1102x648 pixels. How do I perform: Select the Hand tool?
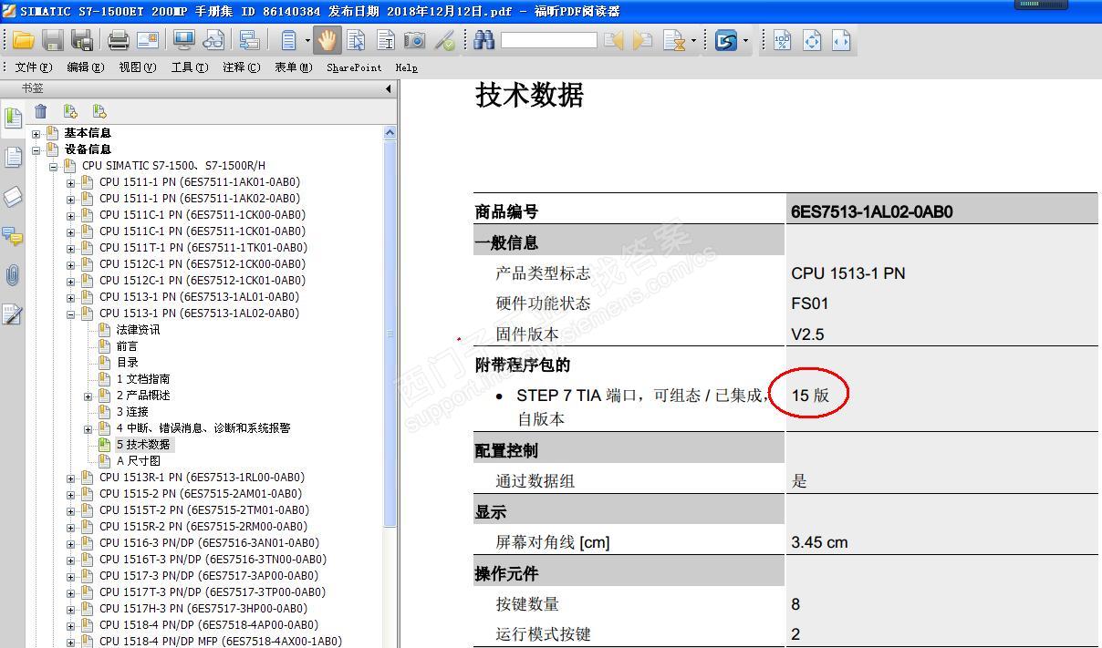(x=328, y=40)
